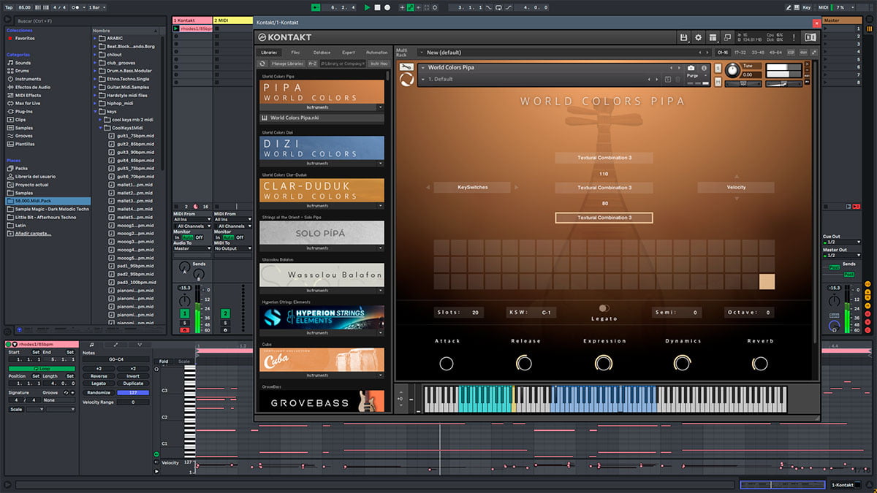Open the World Colors Dizi library banner
Screen dimensions: 877x493
pos(322,148)
